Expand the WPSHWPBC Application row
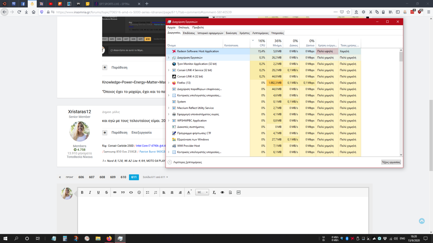 [169, 120]
